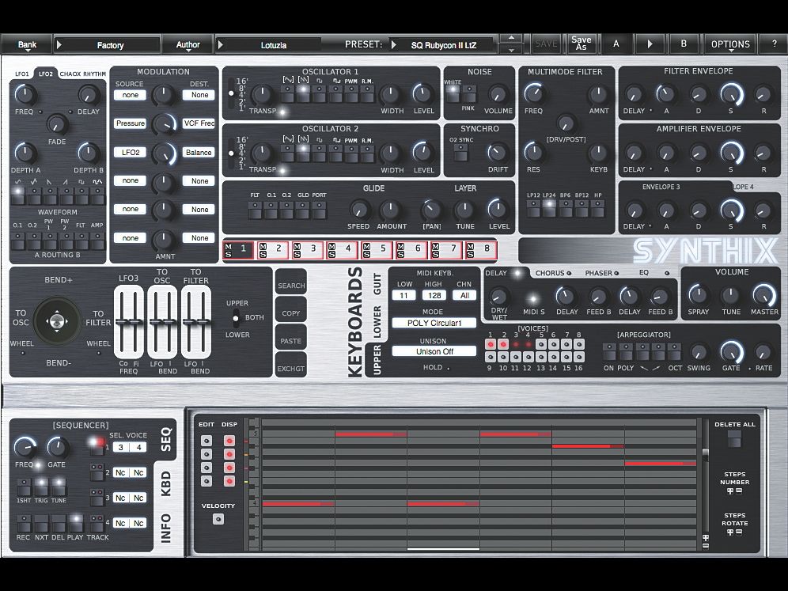Open the LFO2 modulation source selector
This screenshot has width=788, height=591.
pyautogui.click(x=131, y=152)
